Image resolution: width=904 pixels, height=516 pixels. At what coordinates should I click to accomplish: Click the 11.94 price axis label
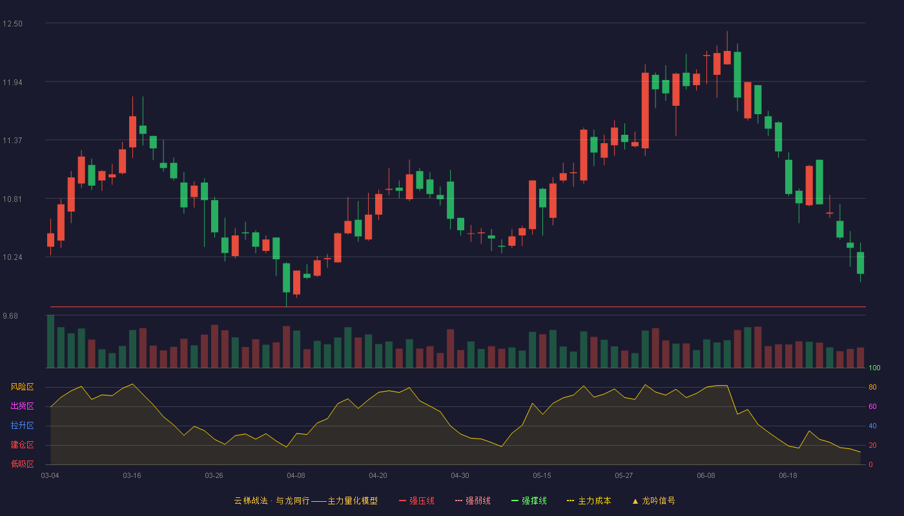(12, 82)
